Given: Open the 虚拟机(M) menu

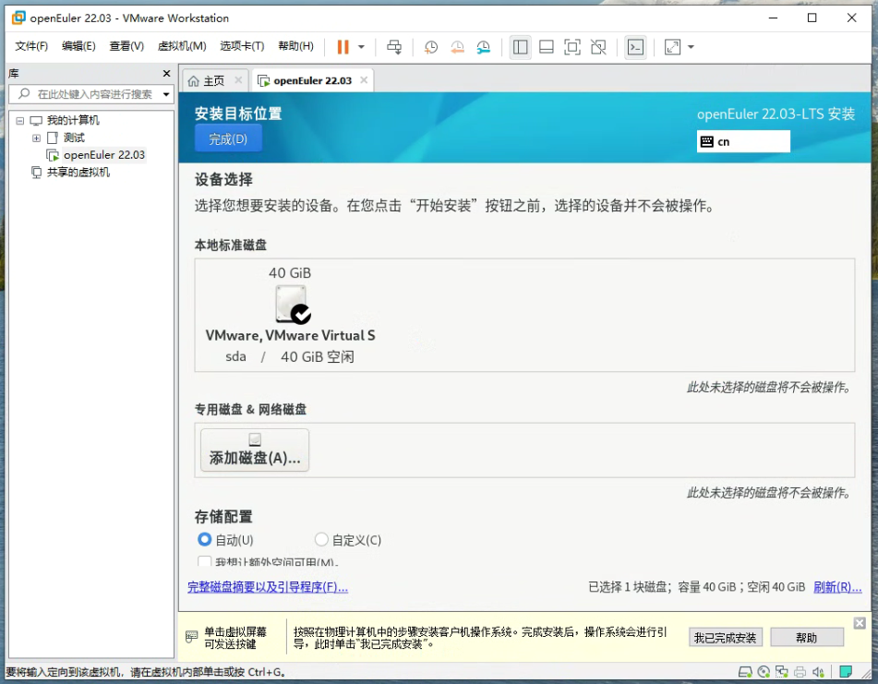Looking at the screenshot, I should pyautogui.click(x=182, y=46).
